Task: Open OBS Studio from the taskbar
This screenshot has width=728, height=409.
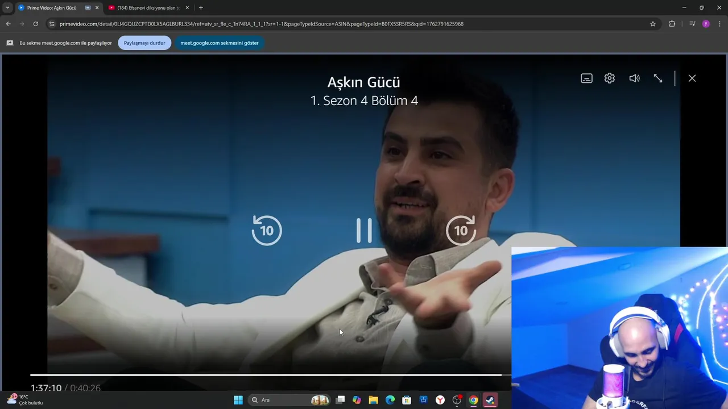Action: pyautogui.click(x=457, y=400)
